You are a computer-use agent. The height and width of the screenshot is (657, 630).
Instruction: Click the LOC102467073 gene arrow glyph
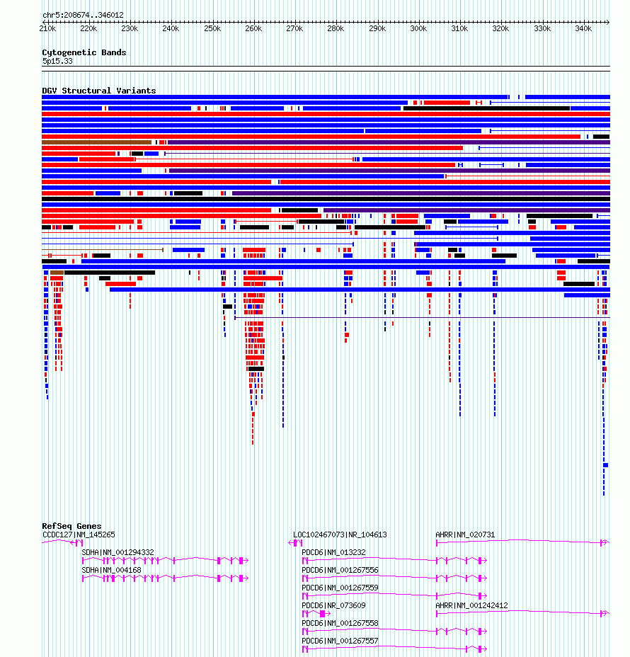[x=296, y=543]
